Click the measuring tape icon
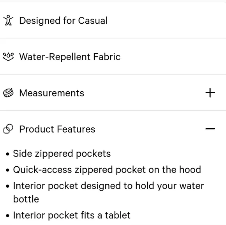 8,93
